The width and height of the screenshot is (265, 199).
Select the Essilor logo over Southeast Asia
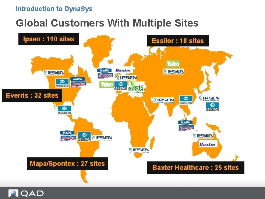(x=186, y=100)
